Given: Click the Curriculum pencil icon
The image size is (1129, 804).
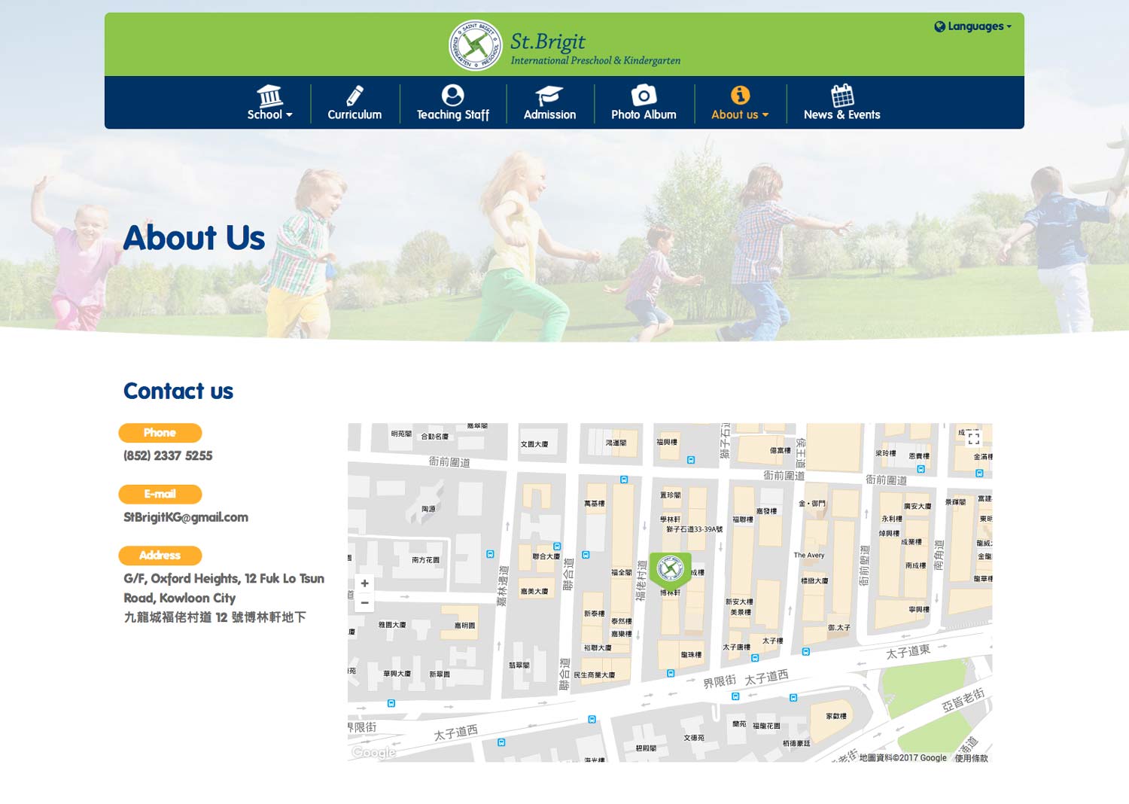Looking at the screenshot, I should [355, 96].
